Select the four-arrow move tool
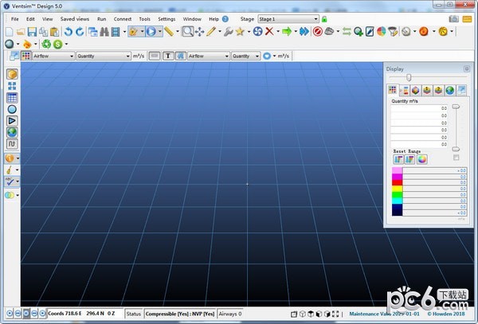The width and height of the screenshot is (478, 324). pos(199,31)
